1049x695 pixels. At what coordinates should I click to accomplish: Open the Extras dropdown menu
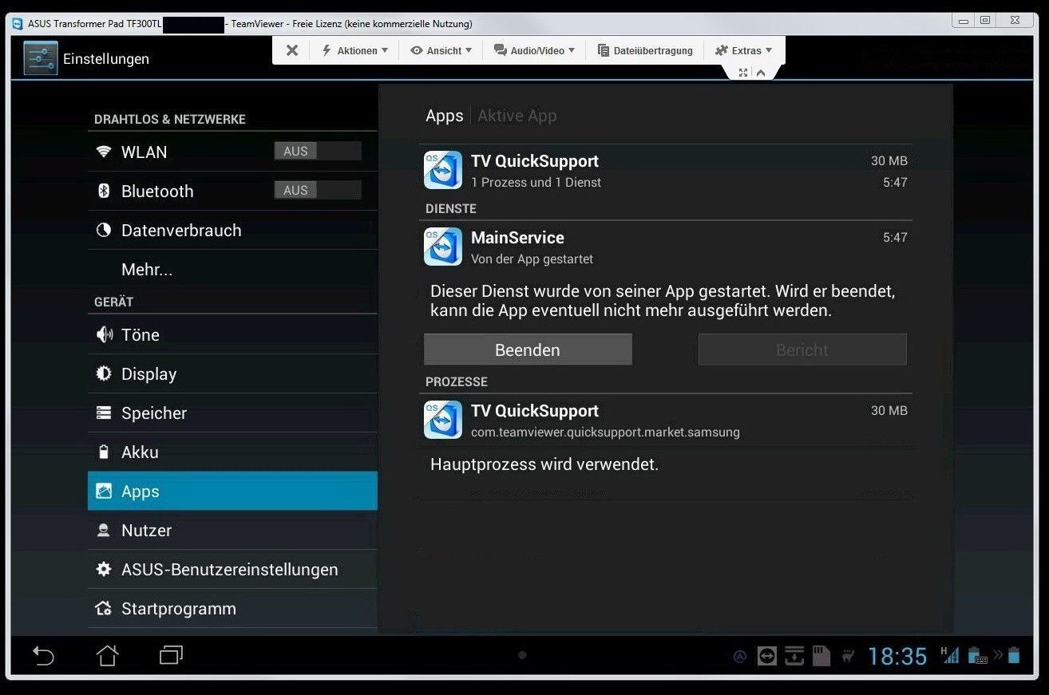coord(743,50)
